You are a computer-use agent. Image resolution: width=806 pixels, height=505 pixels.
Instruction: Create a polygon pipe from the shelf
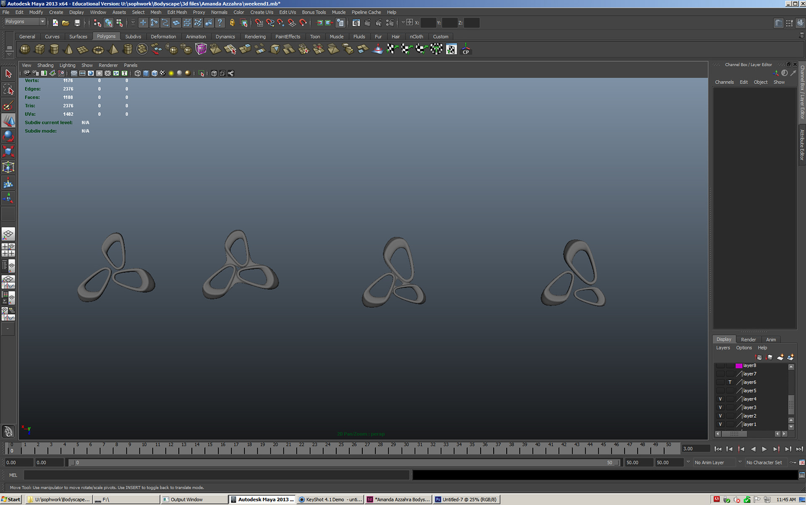click(128, 50)
